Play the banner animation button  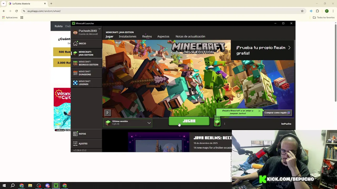(107, 113)
